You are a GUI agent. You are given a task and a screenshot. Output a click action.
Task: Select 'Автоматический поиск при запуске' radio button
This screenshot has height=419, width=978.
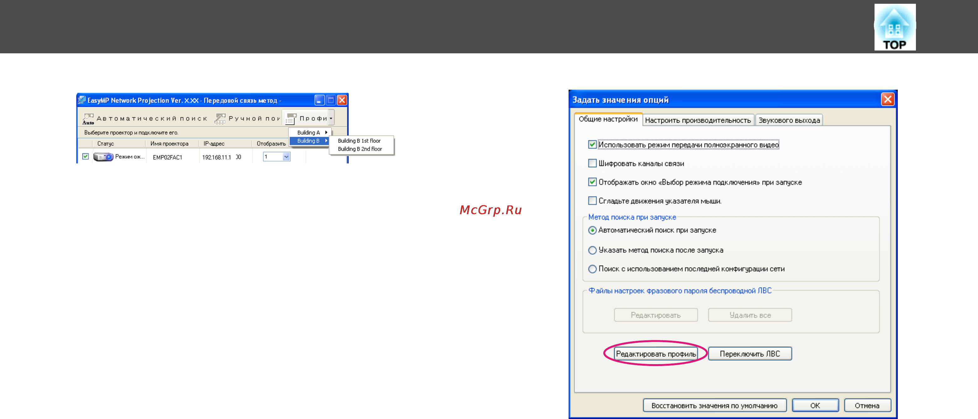tap(592, 230)
